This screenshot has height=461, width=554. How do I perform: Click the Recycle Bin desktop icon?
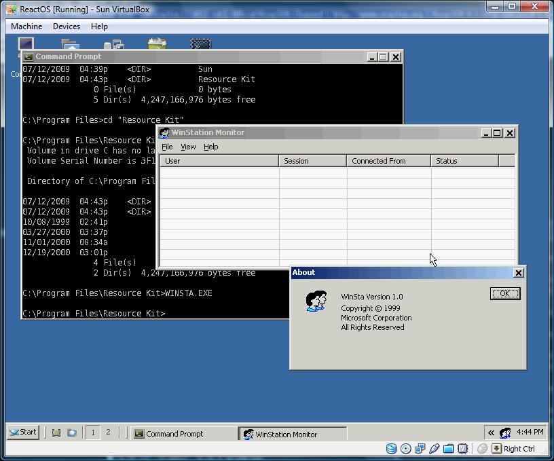157,45
